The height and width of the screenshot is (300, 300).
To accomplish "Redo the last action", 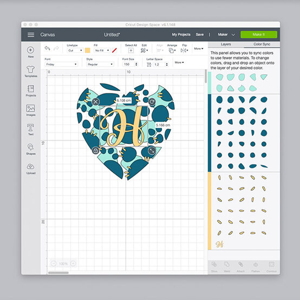I will coord(56,48).
